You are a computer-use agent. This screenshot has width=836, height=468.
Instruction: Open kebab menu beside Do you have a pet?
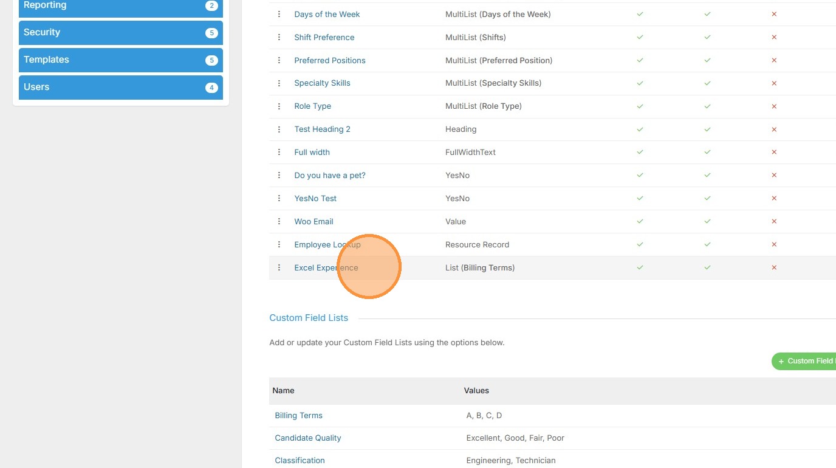279,176
